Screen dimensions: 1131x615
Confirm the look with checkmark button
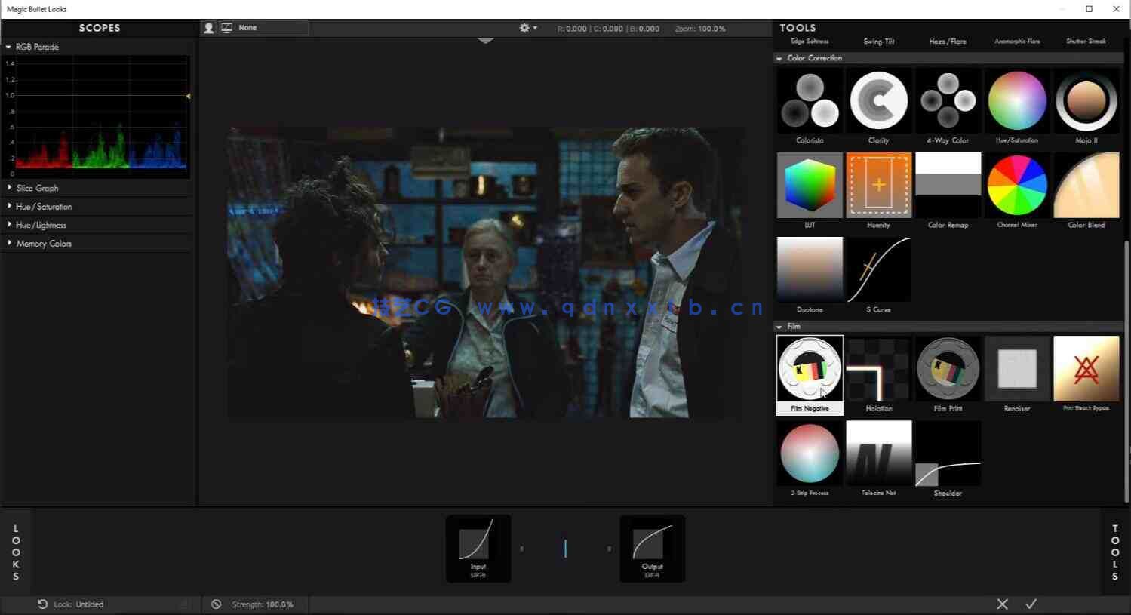point(1031,604)
